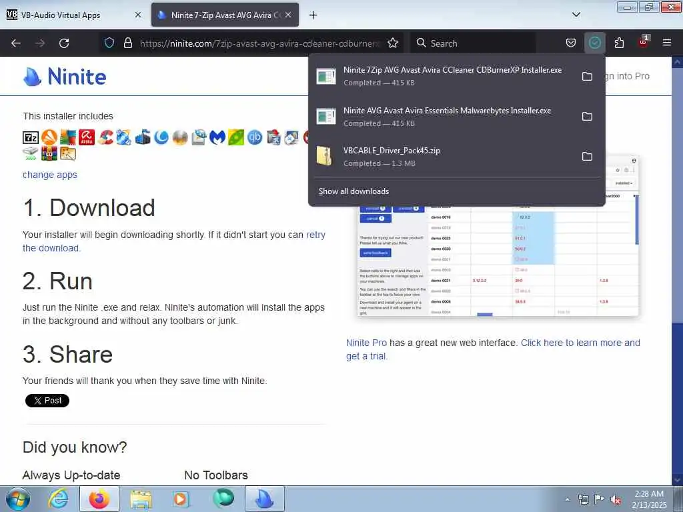The width and height of the screenshot is (683, 512).
Task: Click the WinDirStat app icon
Action: point(68,153)
